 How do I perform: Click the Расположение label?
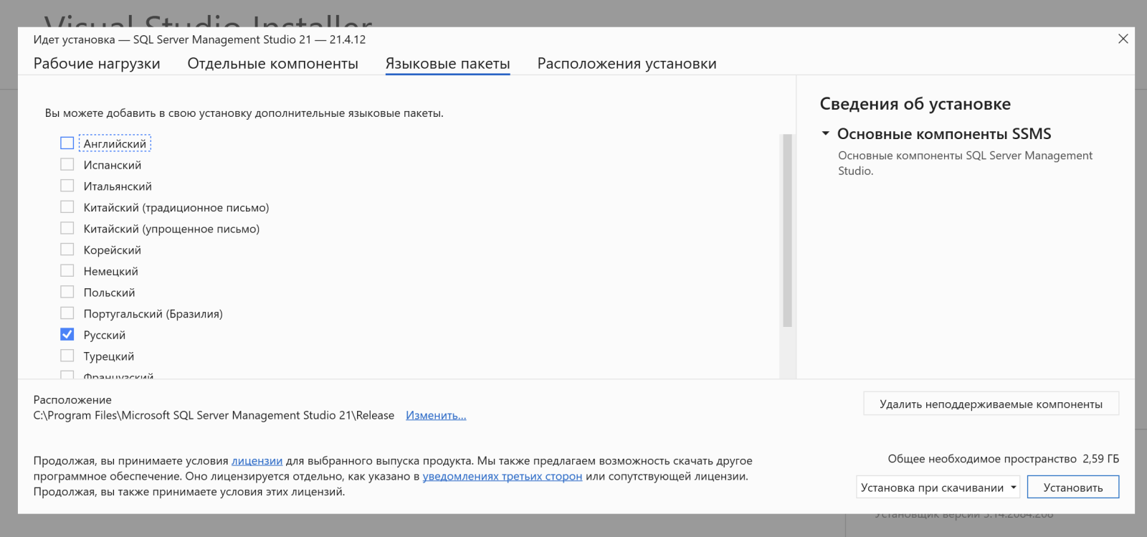[72, 400]
